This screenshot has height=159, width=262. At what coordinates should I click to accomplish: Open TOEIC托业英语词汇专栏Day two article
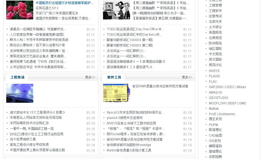pos(134,35)
